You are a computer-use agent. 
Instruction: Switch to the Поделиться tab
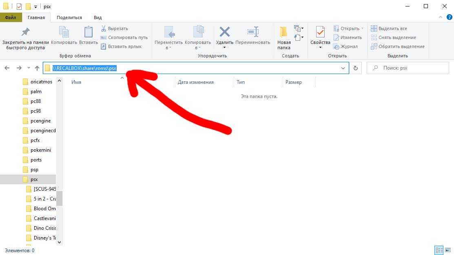pos(69,17)
